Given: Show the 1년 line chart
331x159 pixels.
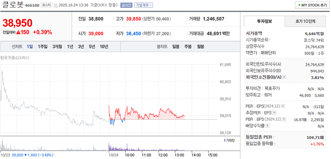Looking at the screenshot, I should (x=70, y=47).
